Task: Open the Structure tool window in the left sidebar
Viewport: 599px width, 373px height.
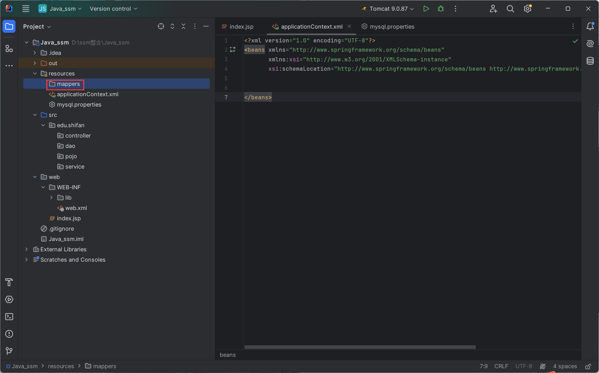Action: (9, 49)
